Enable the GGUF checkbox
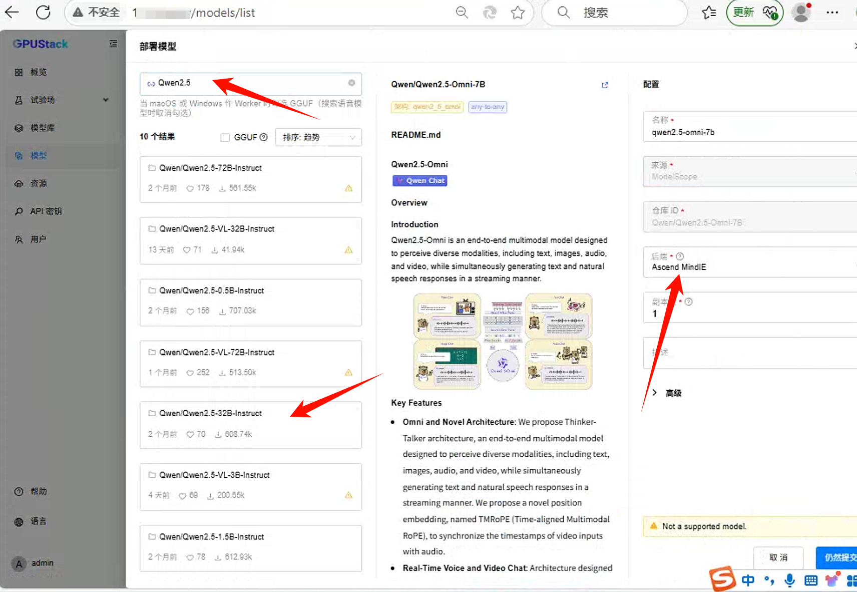 [225, 137]
